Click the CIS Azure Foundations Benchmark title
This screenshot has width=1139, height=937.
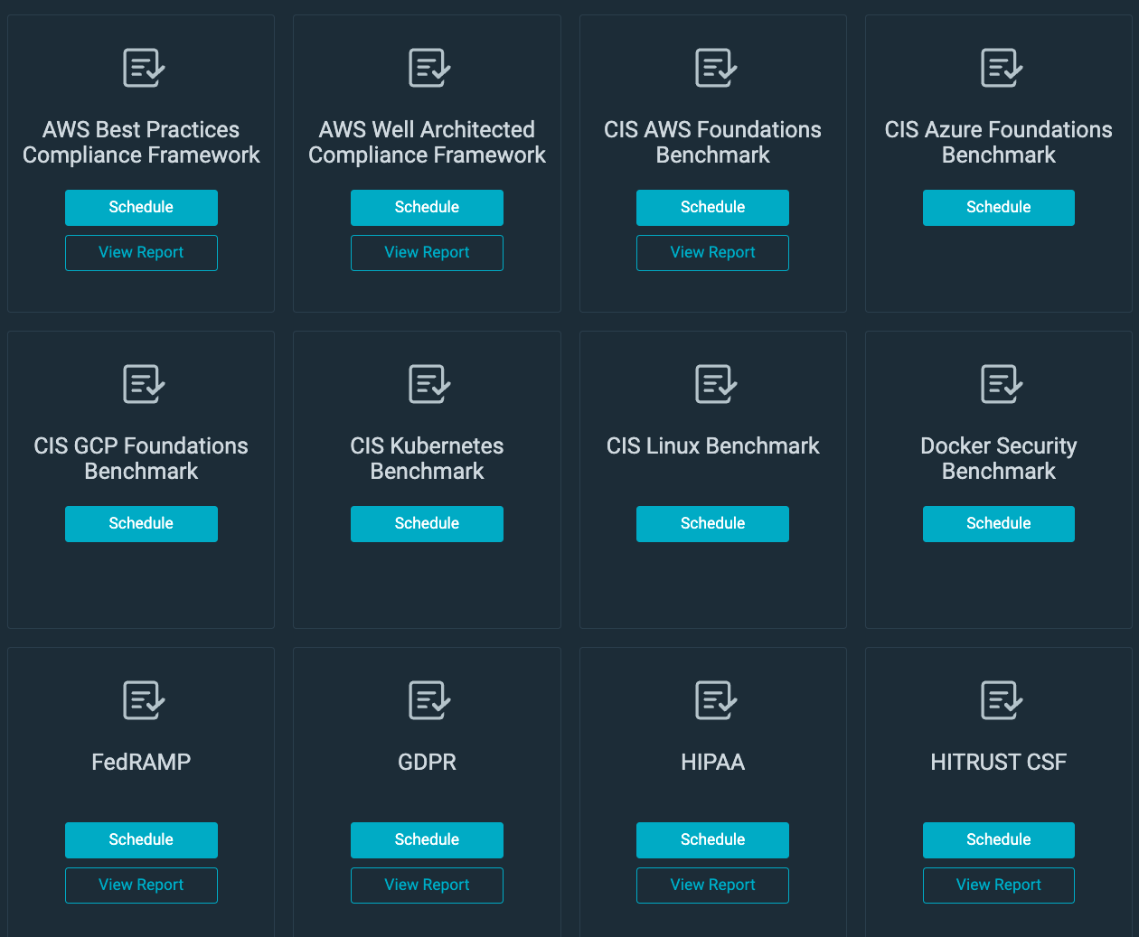coord(999,143)
